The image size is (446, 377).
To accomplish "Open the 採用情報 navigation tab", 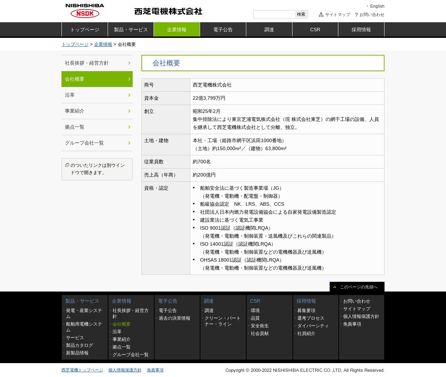I will (x=361, y=30).
